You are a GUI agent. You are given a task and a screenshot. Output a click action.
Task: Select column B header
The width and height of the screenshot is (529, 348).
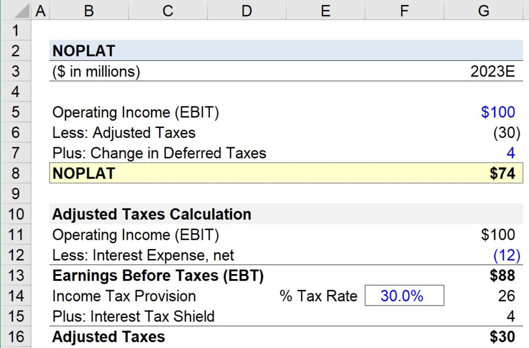pyautogui.click(x=88, y=10)
